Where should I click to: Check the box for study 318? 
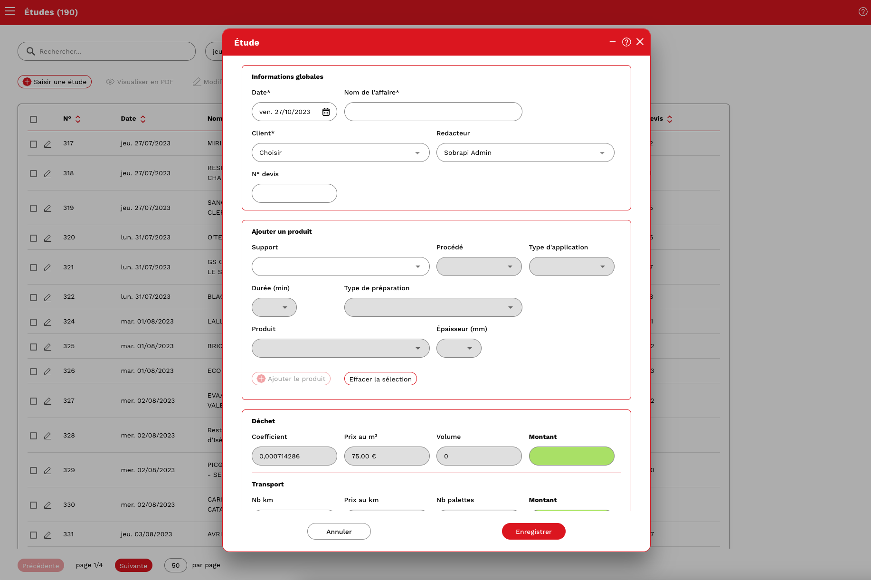pos(33,174)
